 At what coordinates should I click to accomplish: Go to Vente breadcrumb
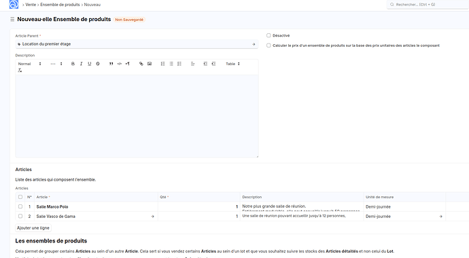(31, 5)
